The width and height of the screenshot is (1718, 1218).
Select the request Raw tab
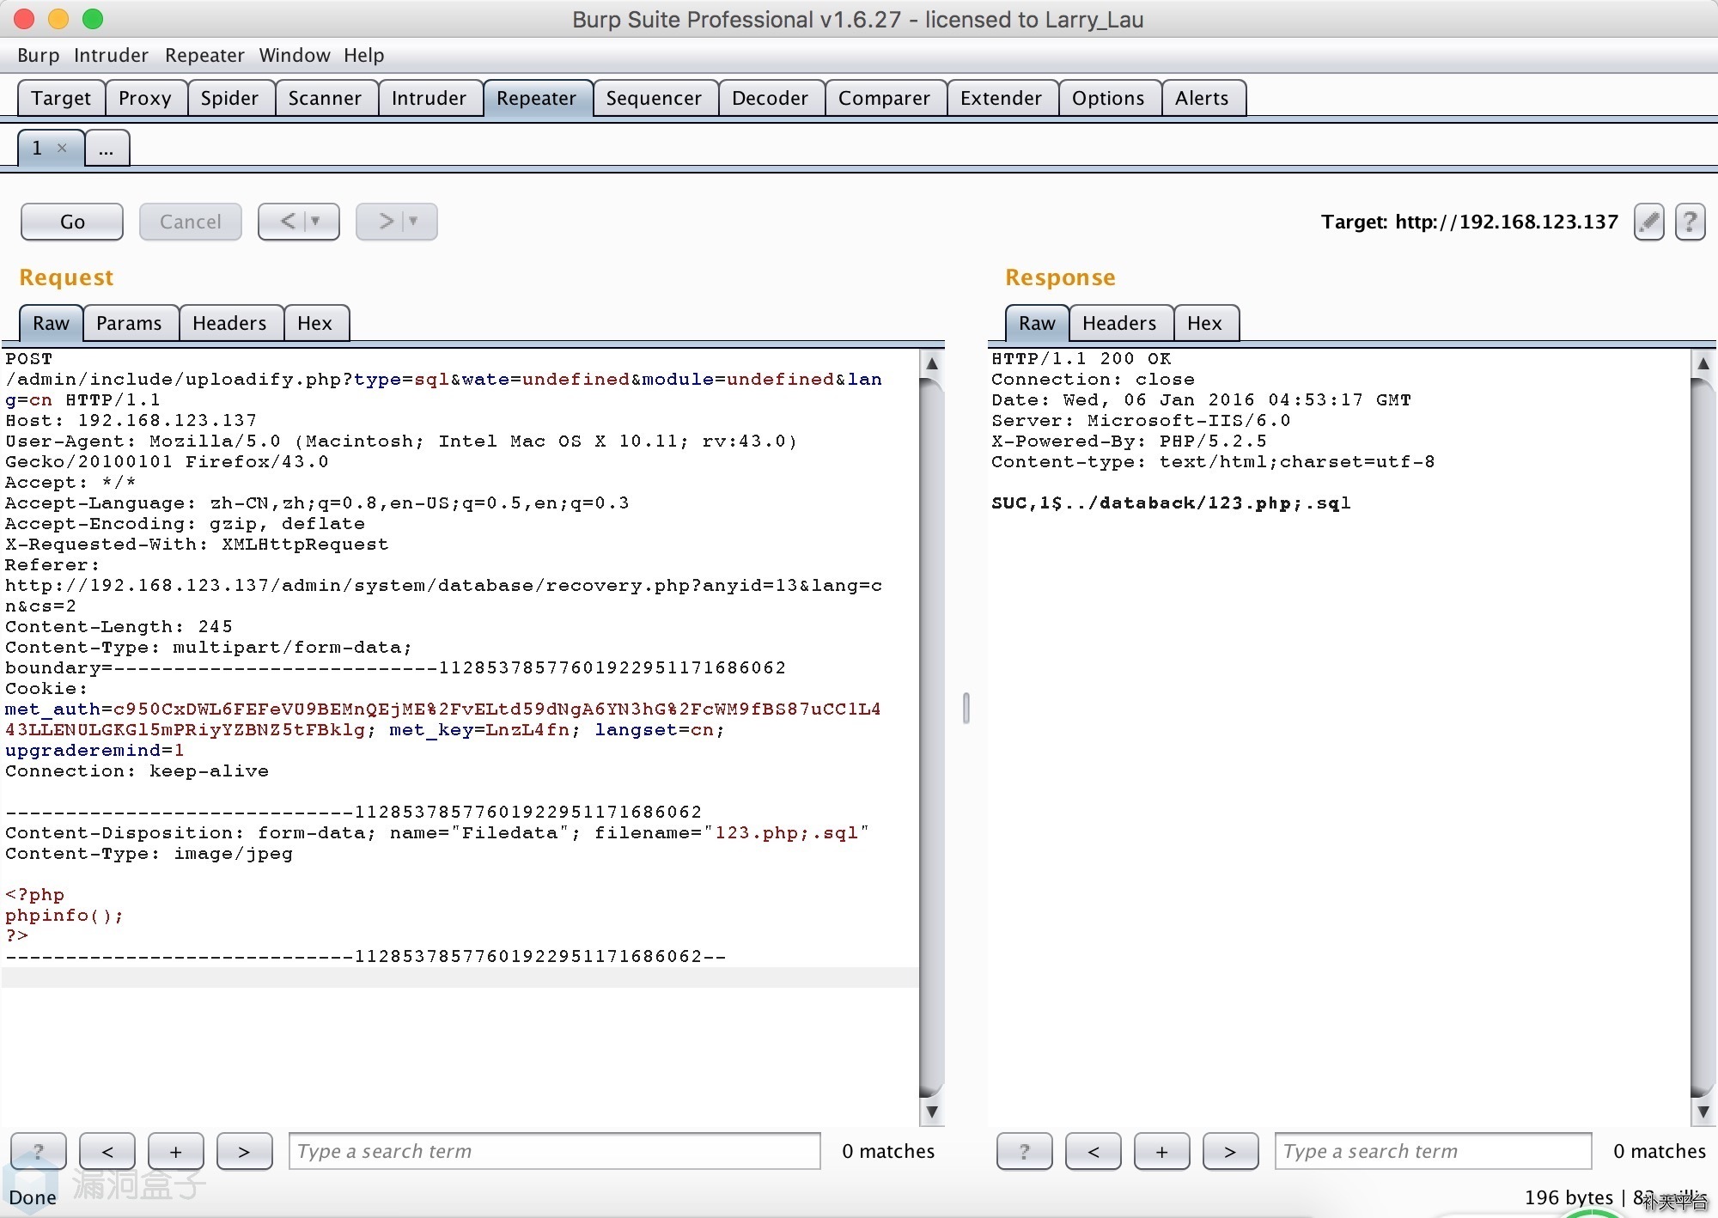click(52, 323)
